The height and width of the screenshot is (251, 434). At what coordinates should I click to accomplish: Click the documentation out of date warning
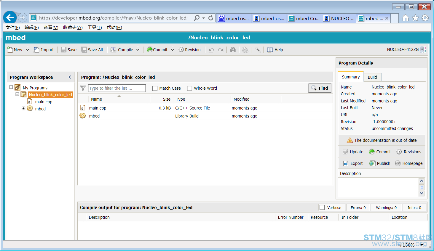click(x=382, y=140)
